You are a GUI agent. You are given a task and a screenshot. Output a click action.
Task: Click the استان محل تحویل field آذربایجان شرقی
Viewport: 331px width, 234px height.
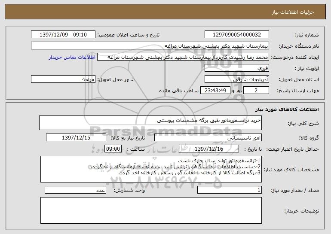click(236, 79)
